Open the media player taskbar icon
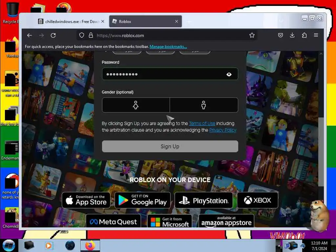This screenshot has width=336, height=252. tap(49, 245)
